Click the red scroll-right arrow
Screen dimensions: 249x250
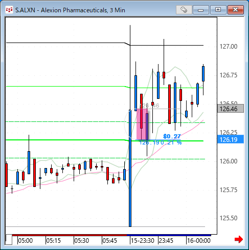[239, 239]
